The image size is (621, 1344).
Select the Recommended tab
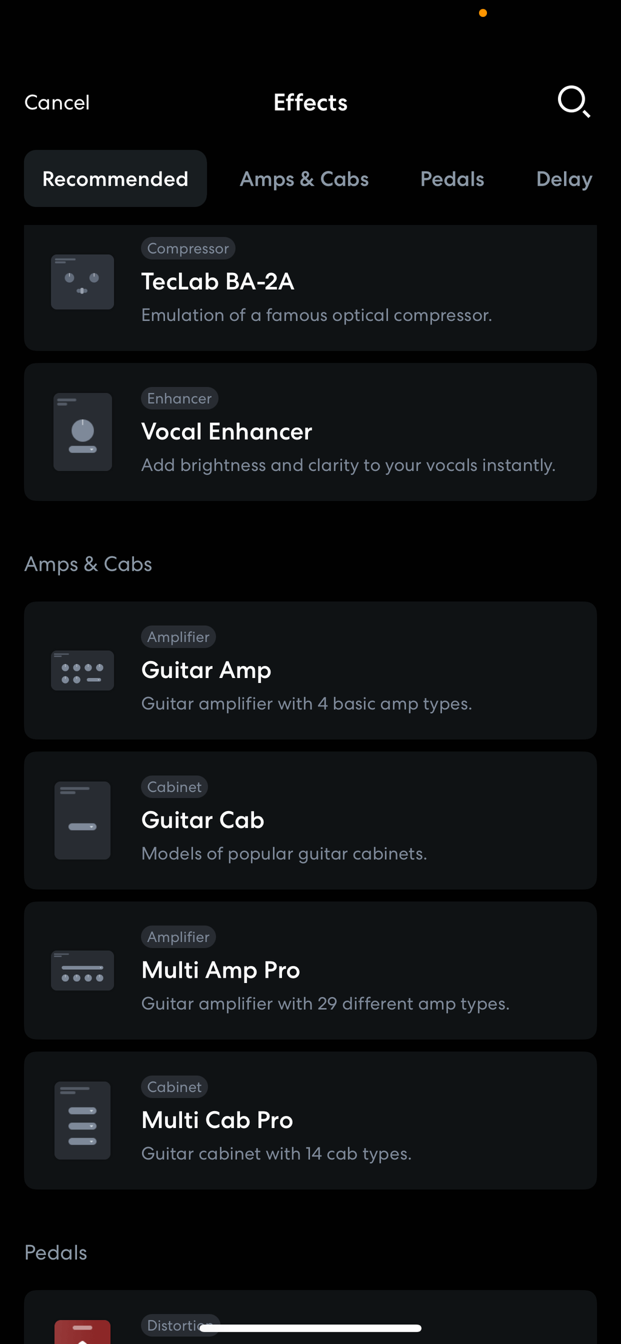(115, 179)
